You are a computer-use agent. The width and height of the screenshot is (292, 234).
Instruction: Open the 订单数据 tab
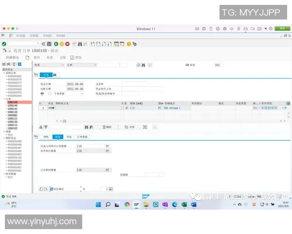click(82, 137)
